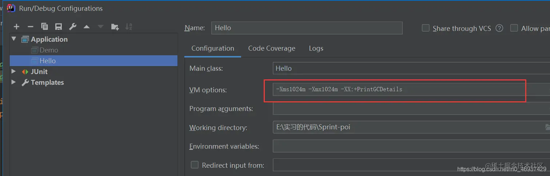The height and width of the screenshot is (176, 550).
Task: Click the Name input field
Action: (307, 28)
